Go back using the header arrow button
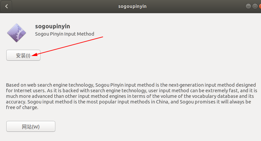This screenshot has height=141, width=261. 6,6
